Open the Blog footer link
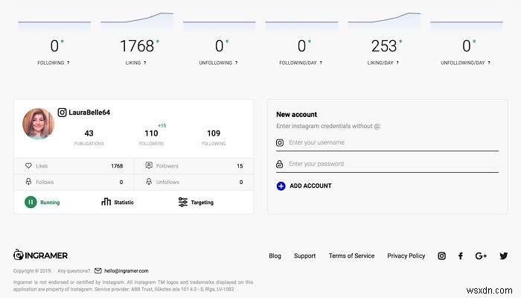Viewport: 521px width, 298px height. [275, 256]
